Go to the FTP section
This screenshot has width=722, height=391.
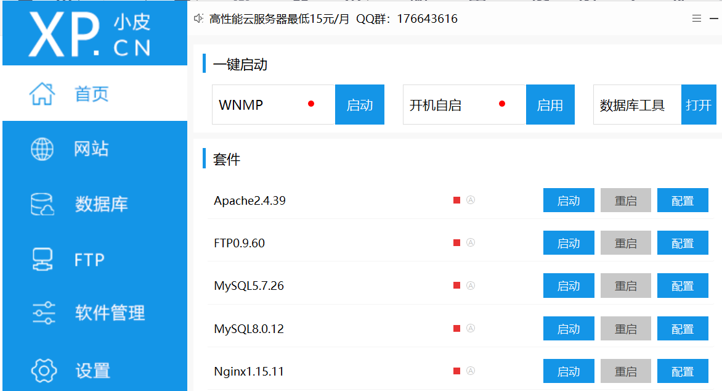pyautogui.click(x=95, y=260)
